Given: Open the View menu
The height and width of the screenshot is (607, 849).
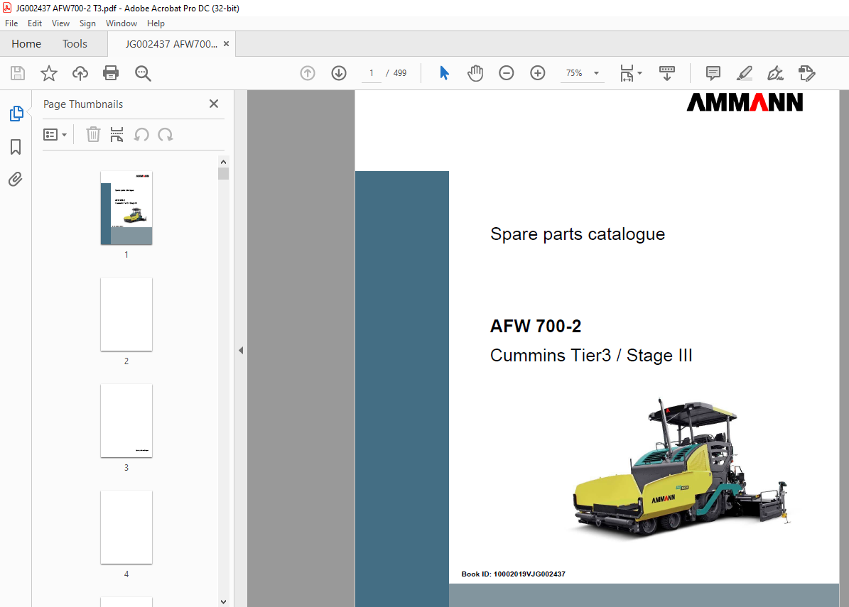Looking at the screenshot, I should point(60,23).
